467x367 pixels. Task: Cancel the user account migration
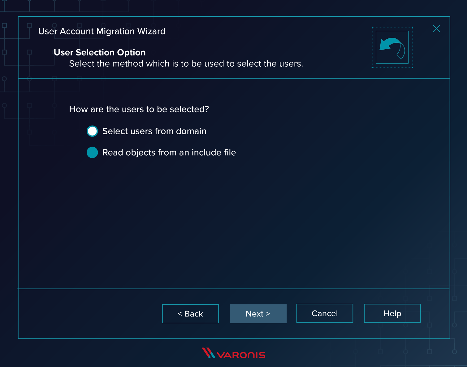tap(324, 313)
